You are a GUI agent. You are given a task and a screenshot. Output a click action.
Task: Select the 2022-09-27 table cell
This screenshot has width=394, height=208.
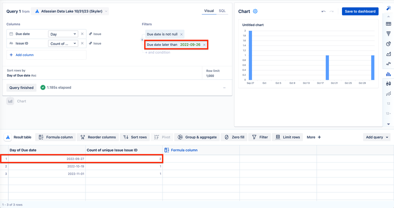tap(47, 159)
